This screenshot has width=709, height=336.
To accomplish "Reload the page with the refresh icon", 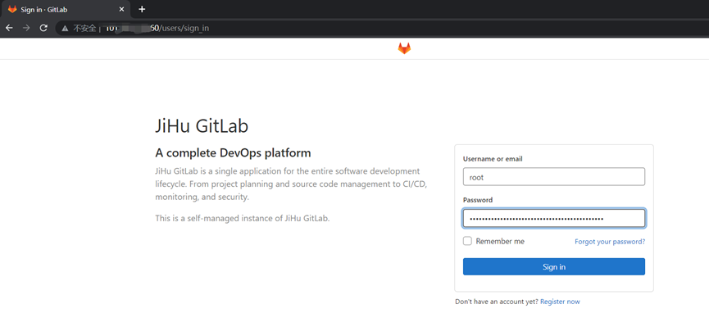I will (x=43, y=28).
